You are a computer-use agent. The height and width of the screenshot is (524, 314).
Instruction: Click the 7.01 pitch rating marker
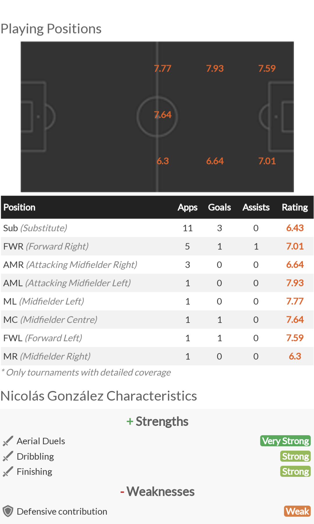click(267, 161)
